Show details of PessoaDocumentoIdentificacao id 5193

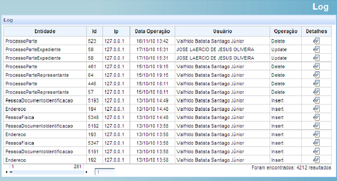pyautogui.click(x=316, y=100)
